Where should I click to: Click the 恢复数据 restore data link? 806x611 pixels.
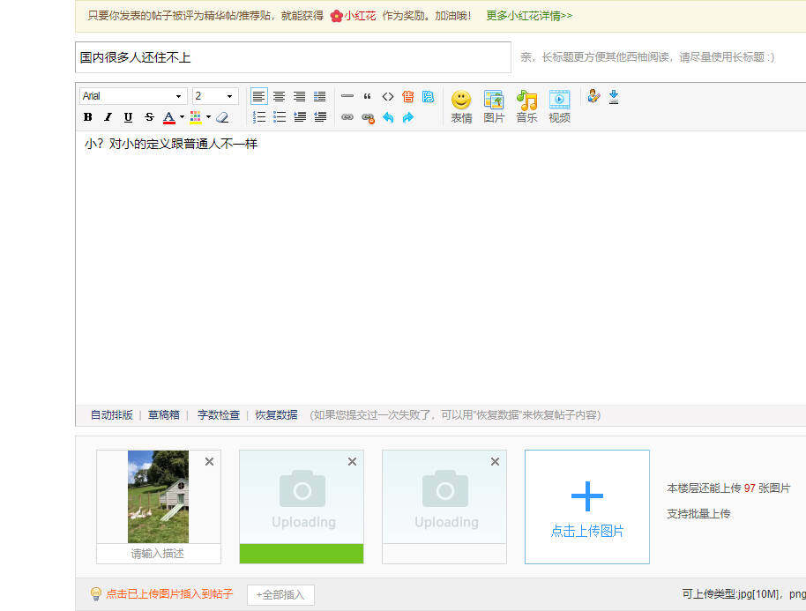pyautogui.click(x=276, y=414)
